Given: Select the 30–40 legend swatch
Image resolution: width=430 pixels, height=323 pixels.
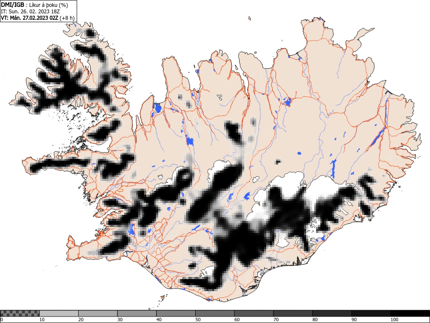Looking at the screenshot, I should [137, 314].
